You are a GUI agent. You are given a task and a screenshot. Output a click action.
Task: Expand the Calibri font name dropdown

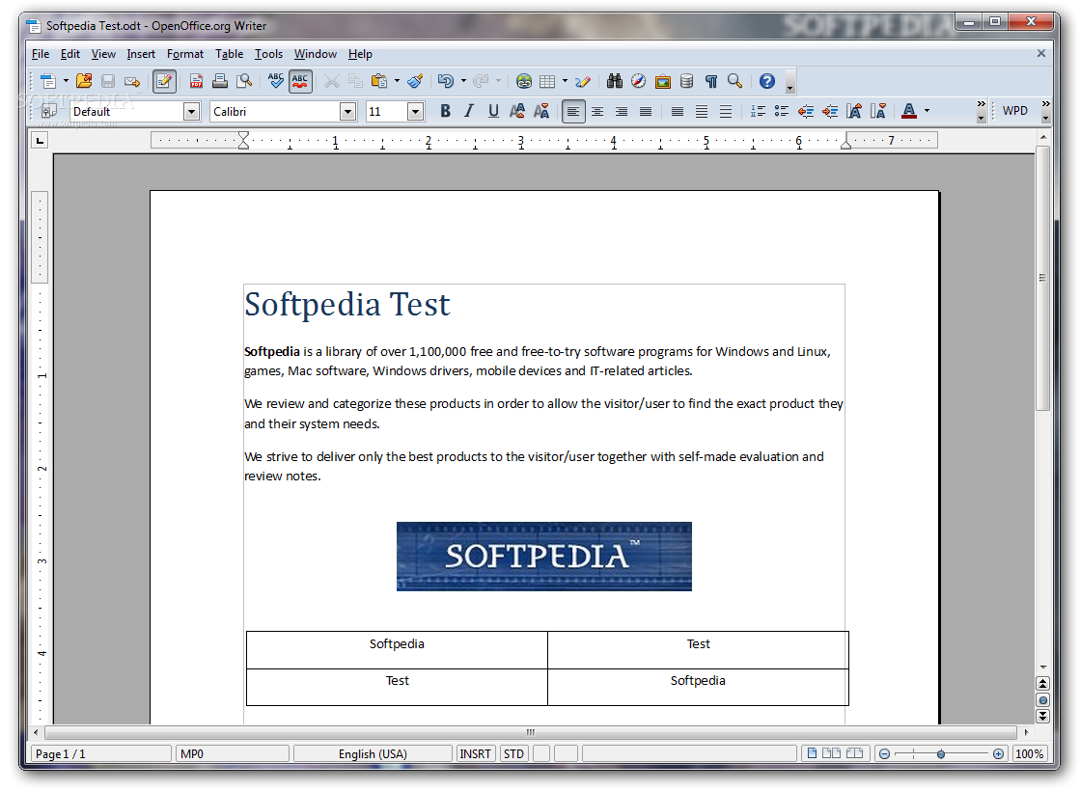[347, 112]
